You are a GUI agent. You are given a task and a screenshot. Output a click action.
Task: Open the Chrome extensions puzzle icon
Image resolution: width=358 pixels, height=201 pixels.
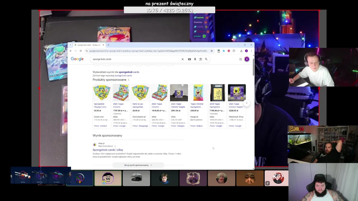[x=234, y=51]
